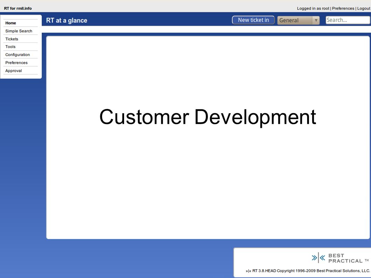Image resolution: width=371 pixels, height=278 pixels.
Task: Open Preferences in the sidebar menu
Action: point(16,63)
